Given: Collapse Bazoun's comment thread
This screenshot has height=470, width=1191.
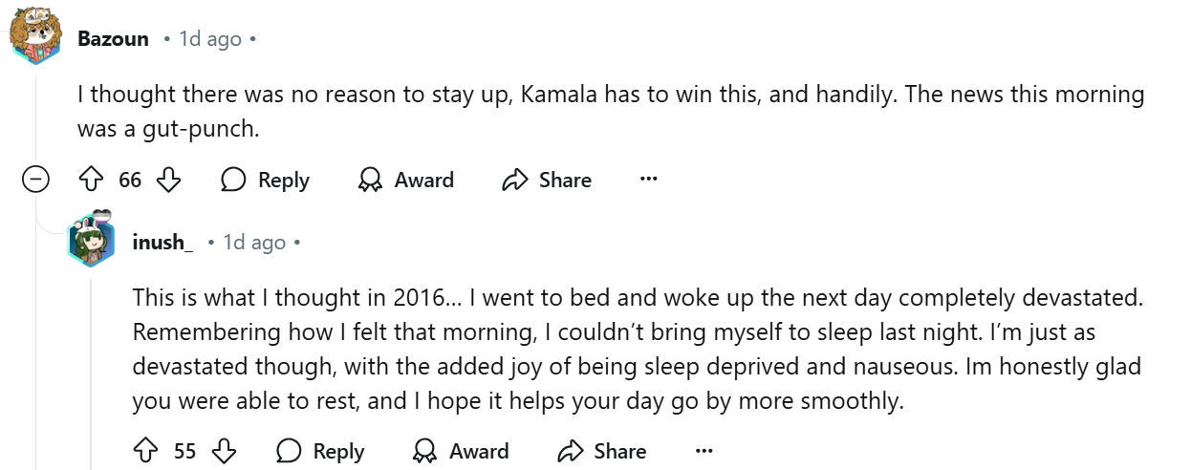Looking at the screenshot, I should click(35, 180).
